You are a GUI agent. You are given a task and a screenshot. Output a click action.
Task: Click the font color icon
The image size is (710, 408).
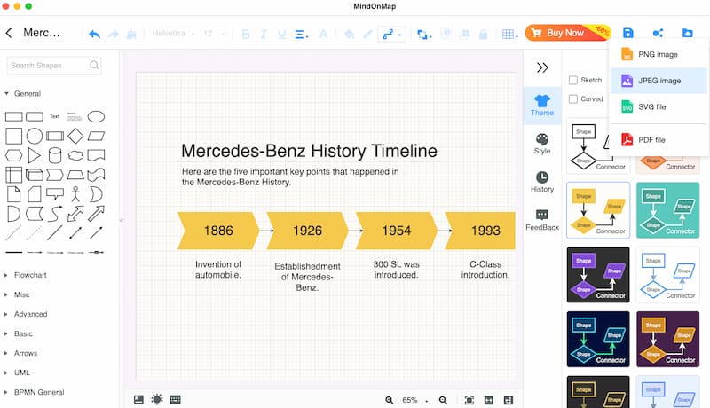click(x=323, y=34)
